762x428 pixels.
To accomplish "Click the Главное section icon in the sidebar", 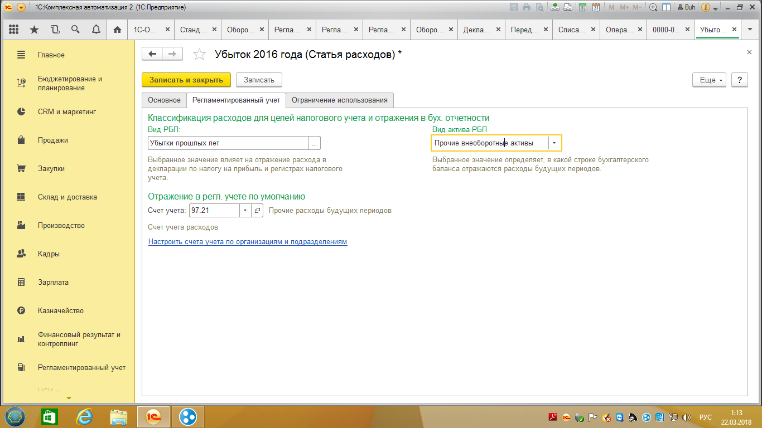I will tap(21, 55).
